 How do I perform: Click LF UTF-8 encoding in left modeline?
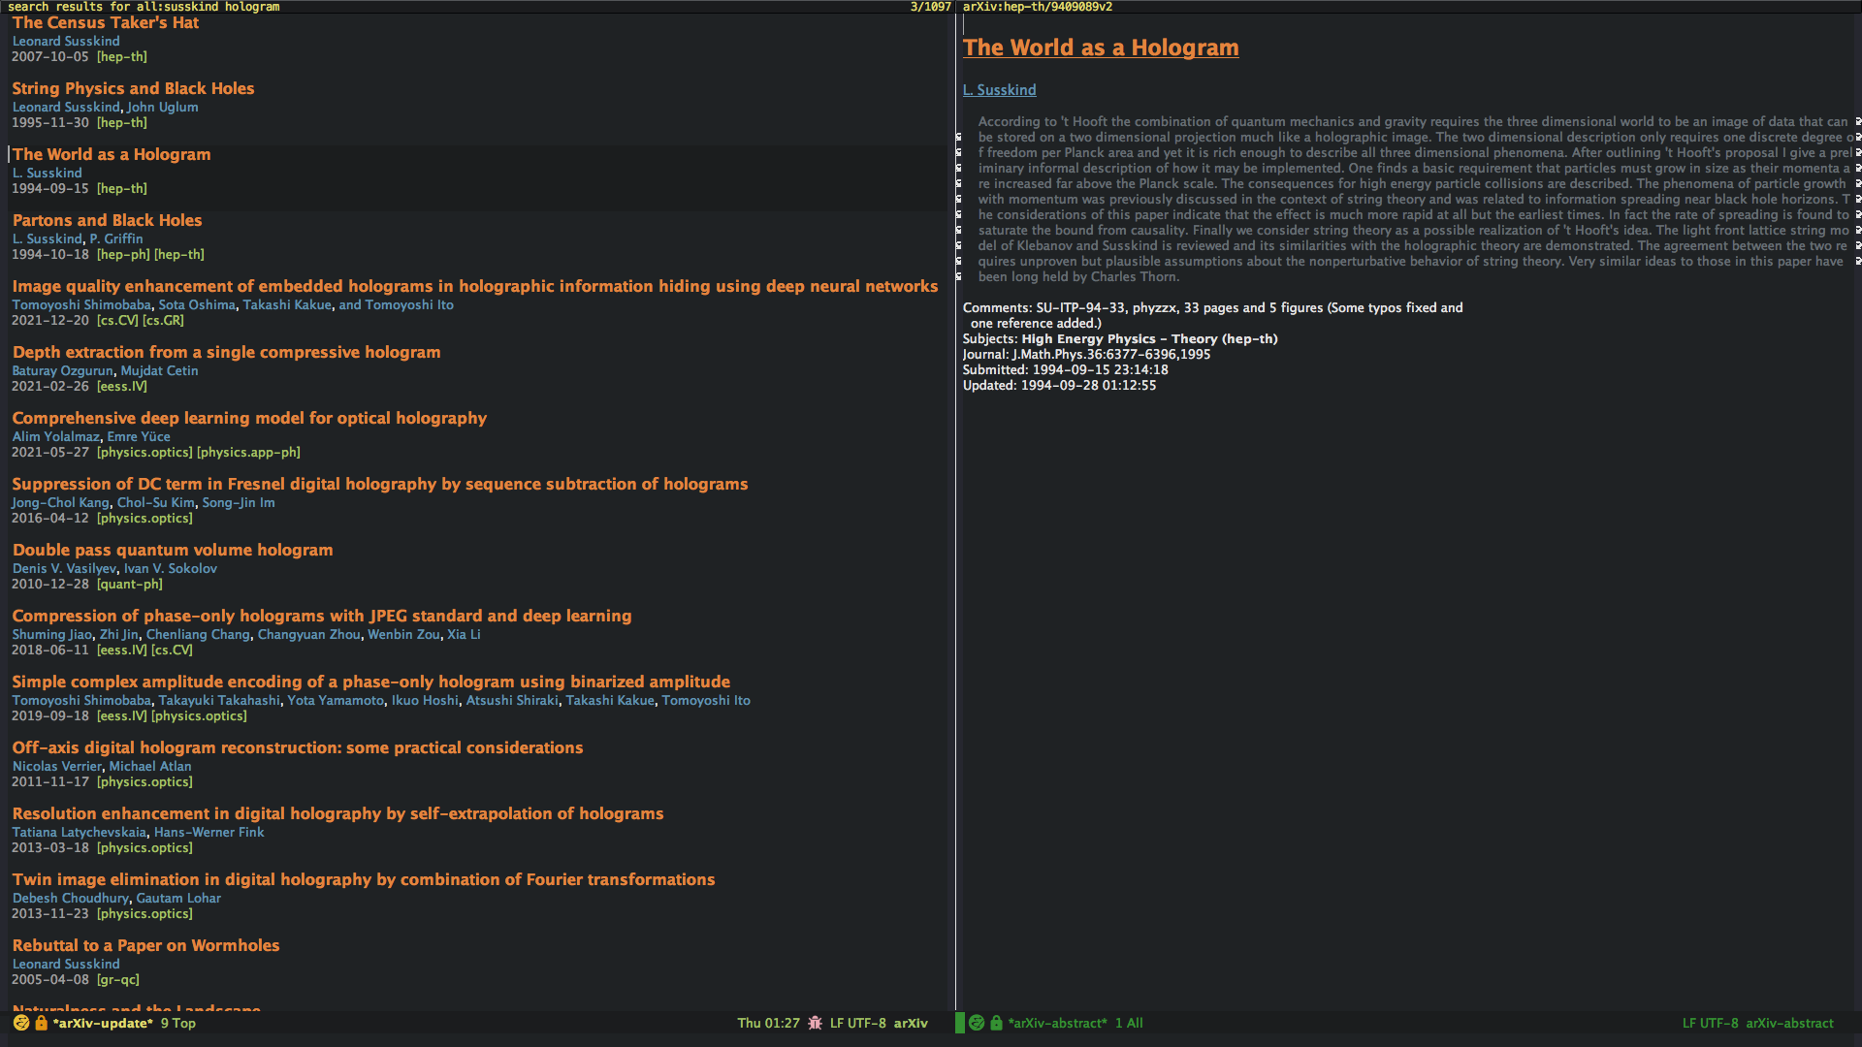857,1023
